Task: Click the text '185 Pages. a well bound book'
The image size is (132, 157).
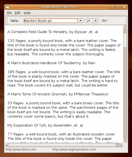Action: pyautogui.click(x=33, y=72)
